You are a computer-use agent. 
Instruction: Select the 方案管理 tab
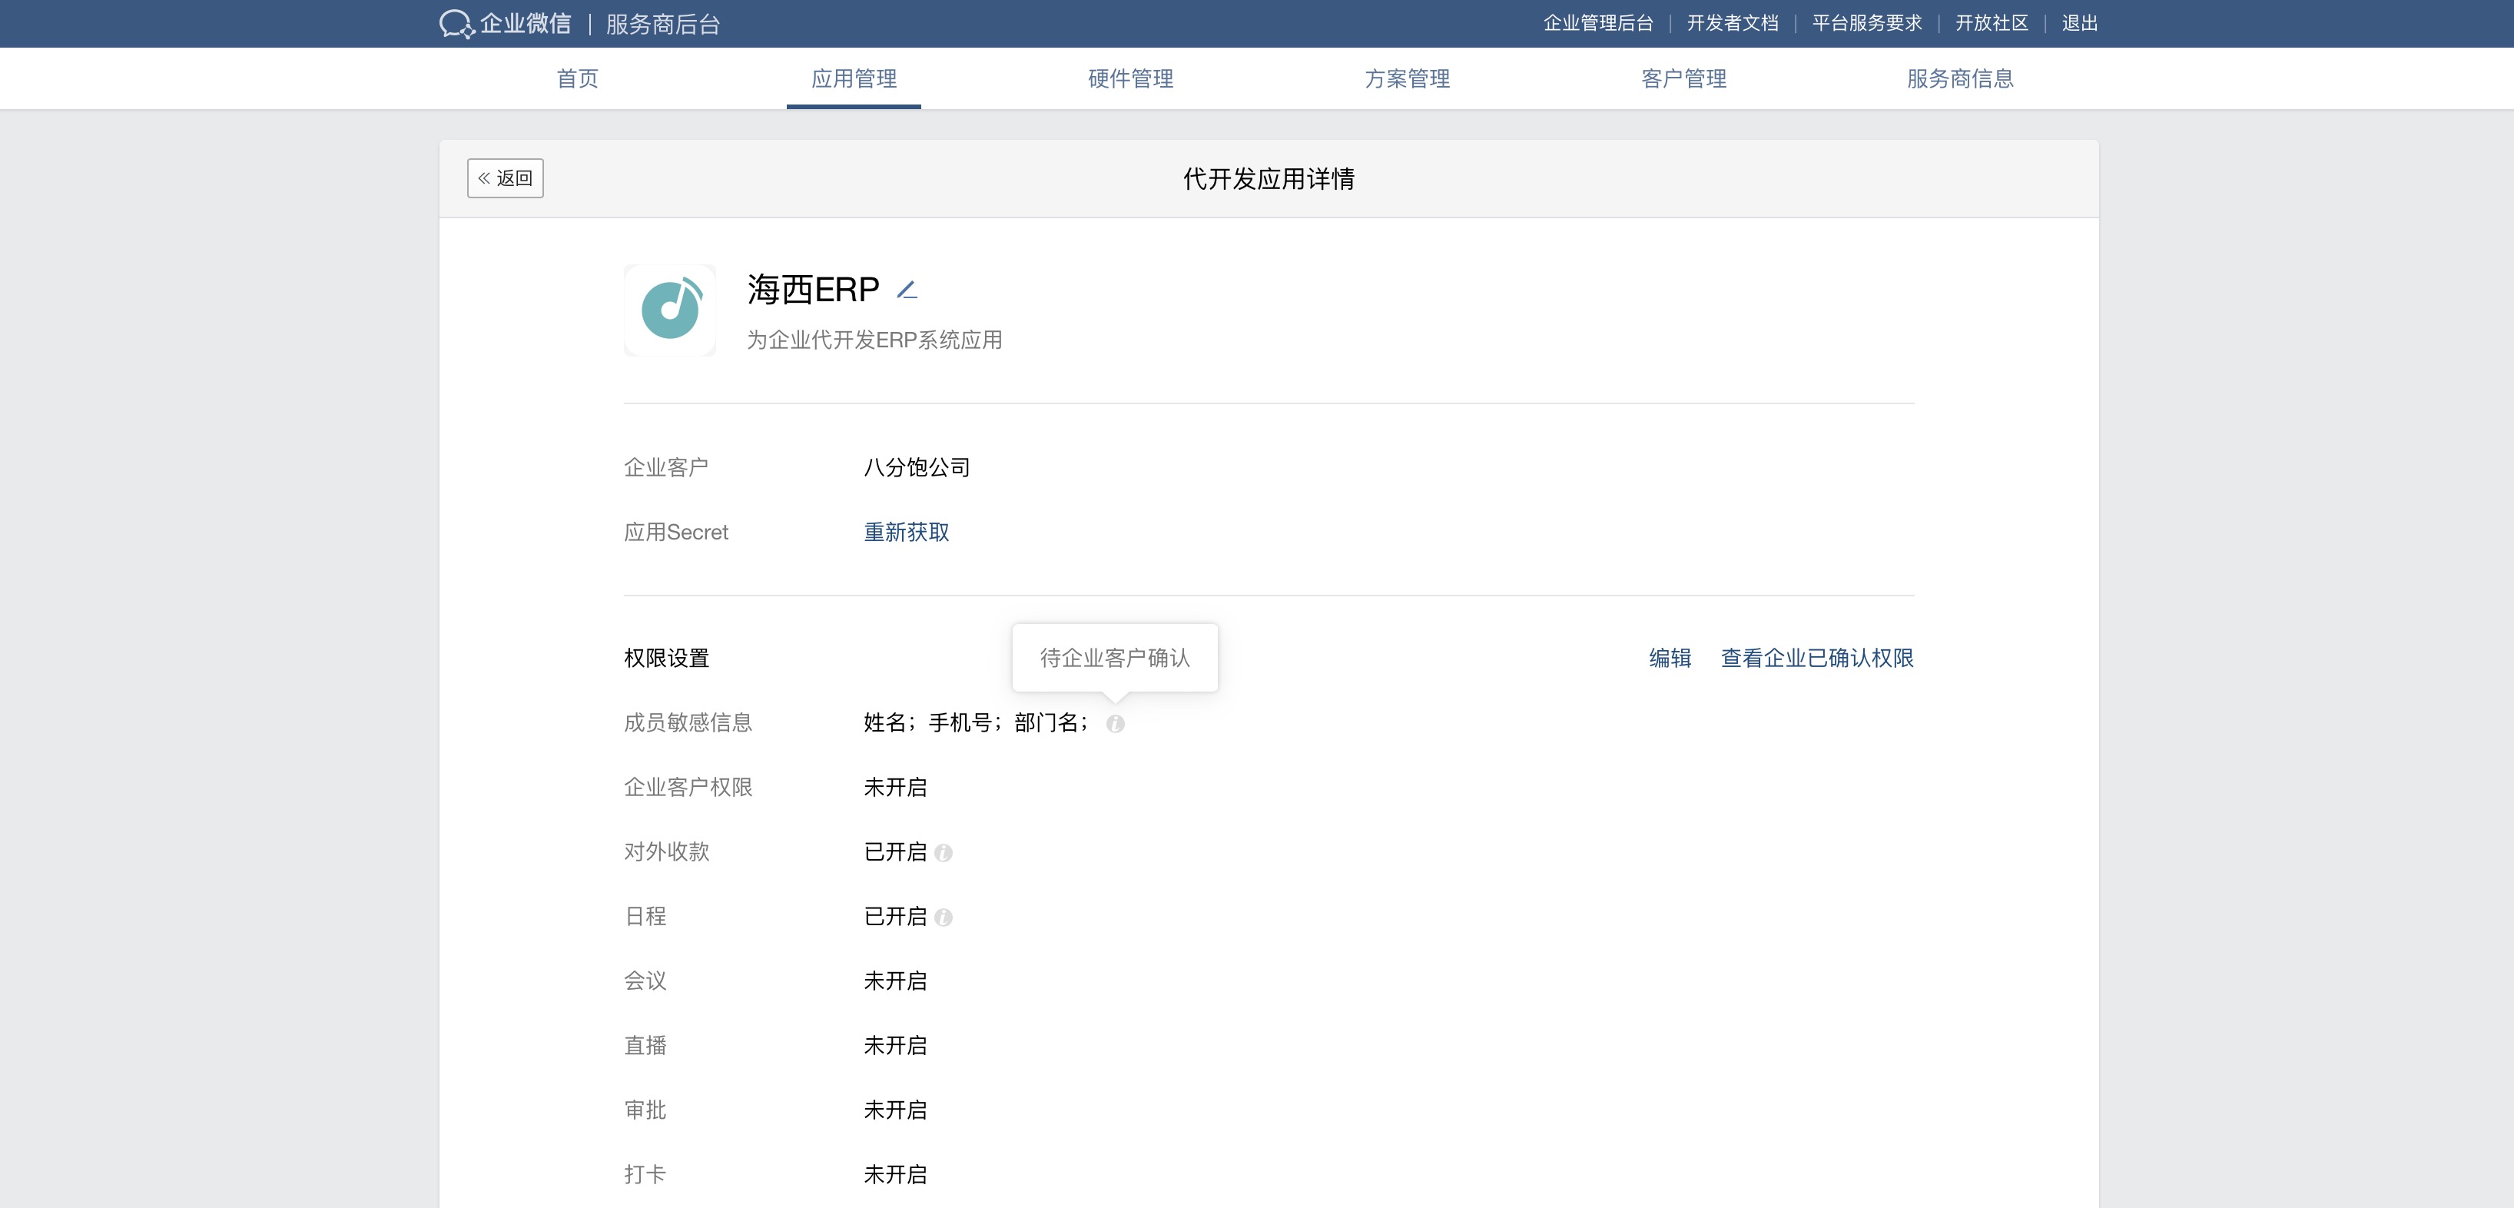point(1408,78)
